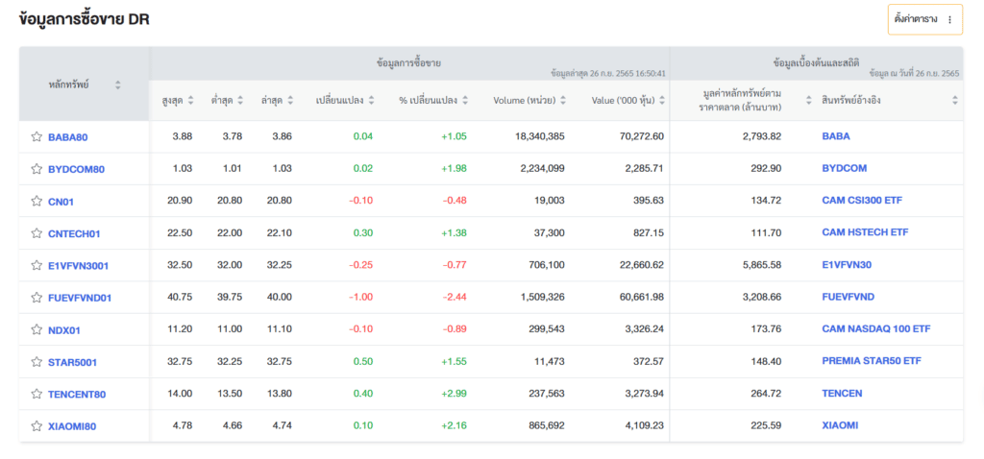Star E1VFVN3001 as a favorite
Image resolution: width=984 pixels, height=459 pixels.
pyautogui.click(x=37, y=265)
